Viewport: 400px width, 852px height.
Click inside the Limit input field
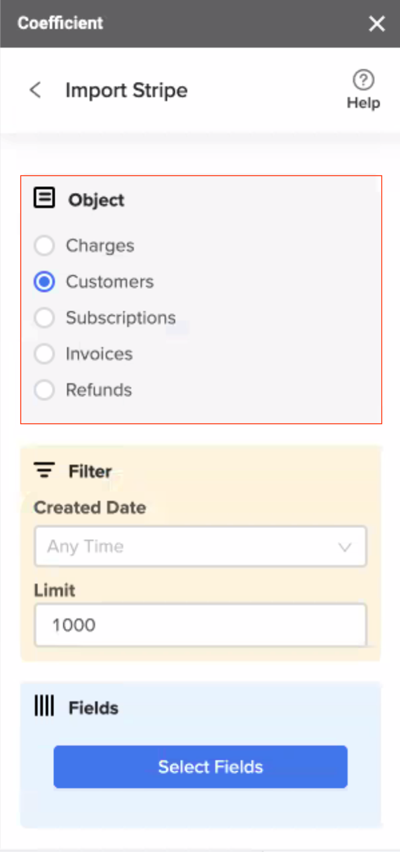point(200,624)
